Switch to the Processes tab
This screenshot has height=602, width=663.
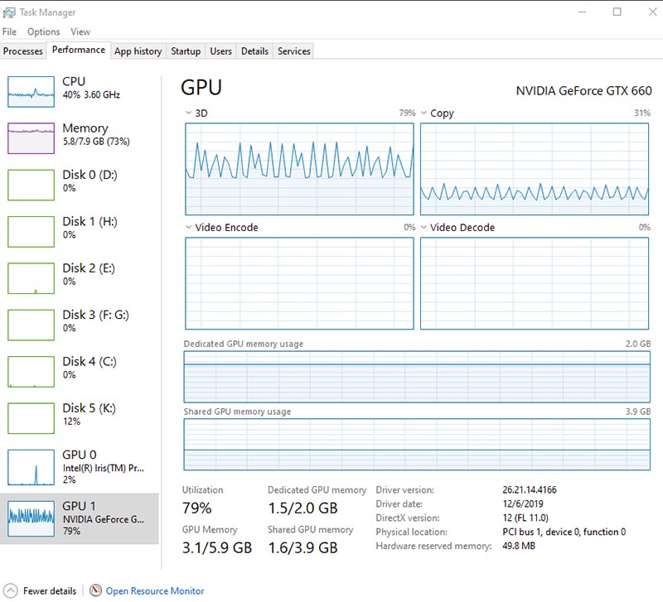(23, 51)
